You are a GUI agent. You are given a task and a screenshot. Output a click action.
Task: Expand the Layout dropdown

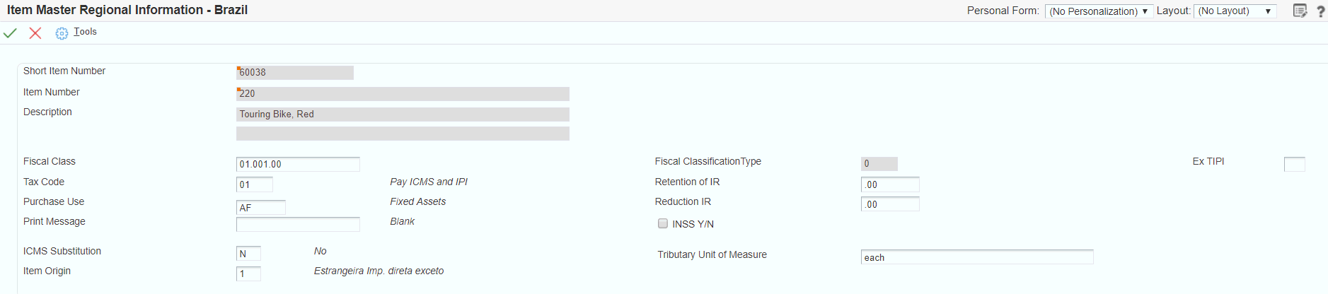1235,11
